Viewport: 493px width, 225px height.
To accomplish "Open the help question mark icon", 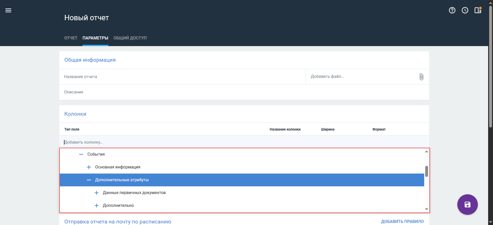I will [452, 10].
